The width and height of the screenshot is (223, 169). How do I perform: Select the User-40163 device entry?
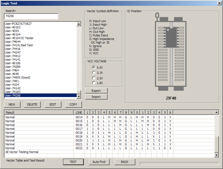click(12, 27)
